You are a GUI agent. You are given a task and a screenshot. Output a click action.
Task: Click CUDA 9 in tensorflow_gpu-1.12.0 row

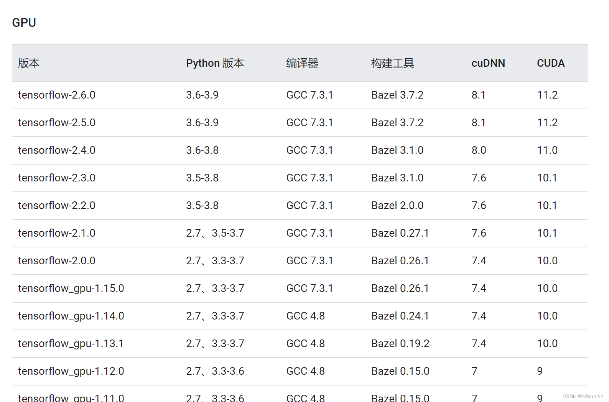pyautogui.click(x=540, y=371)
